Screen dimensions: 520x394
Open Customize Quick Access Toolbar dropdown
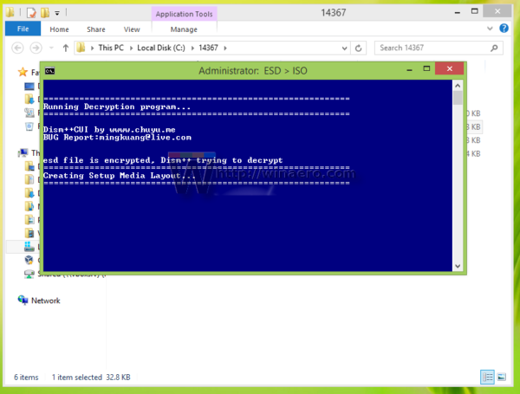coord(57,13)
